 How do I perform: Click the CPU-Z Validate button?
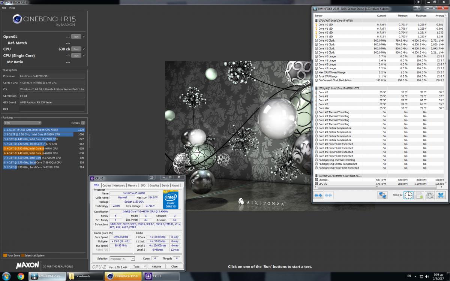point(156,266)
